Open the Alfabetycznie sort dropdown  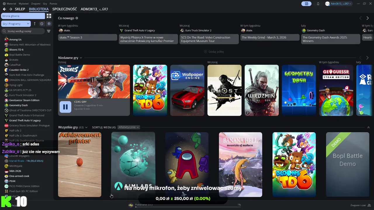129,127
